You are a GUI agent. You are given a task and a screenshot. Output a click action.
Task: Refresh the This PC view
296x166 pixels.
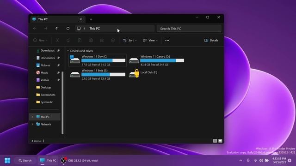coord(68,29)
